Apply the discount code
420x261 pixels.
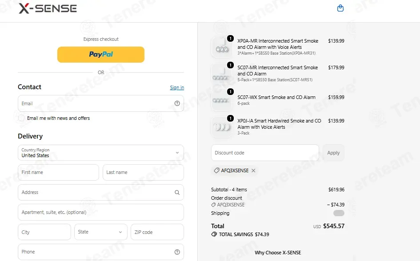point(333,153)
